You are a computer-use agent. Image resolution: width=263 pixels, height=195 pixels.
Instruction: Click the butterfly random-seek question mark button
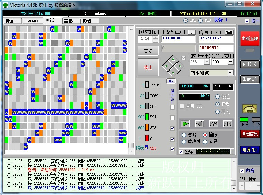tap(214, 124)
